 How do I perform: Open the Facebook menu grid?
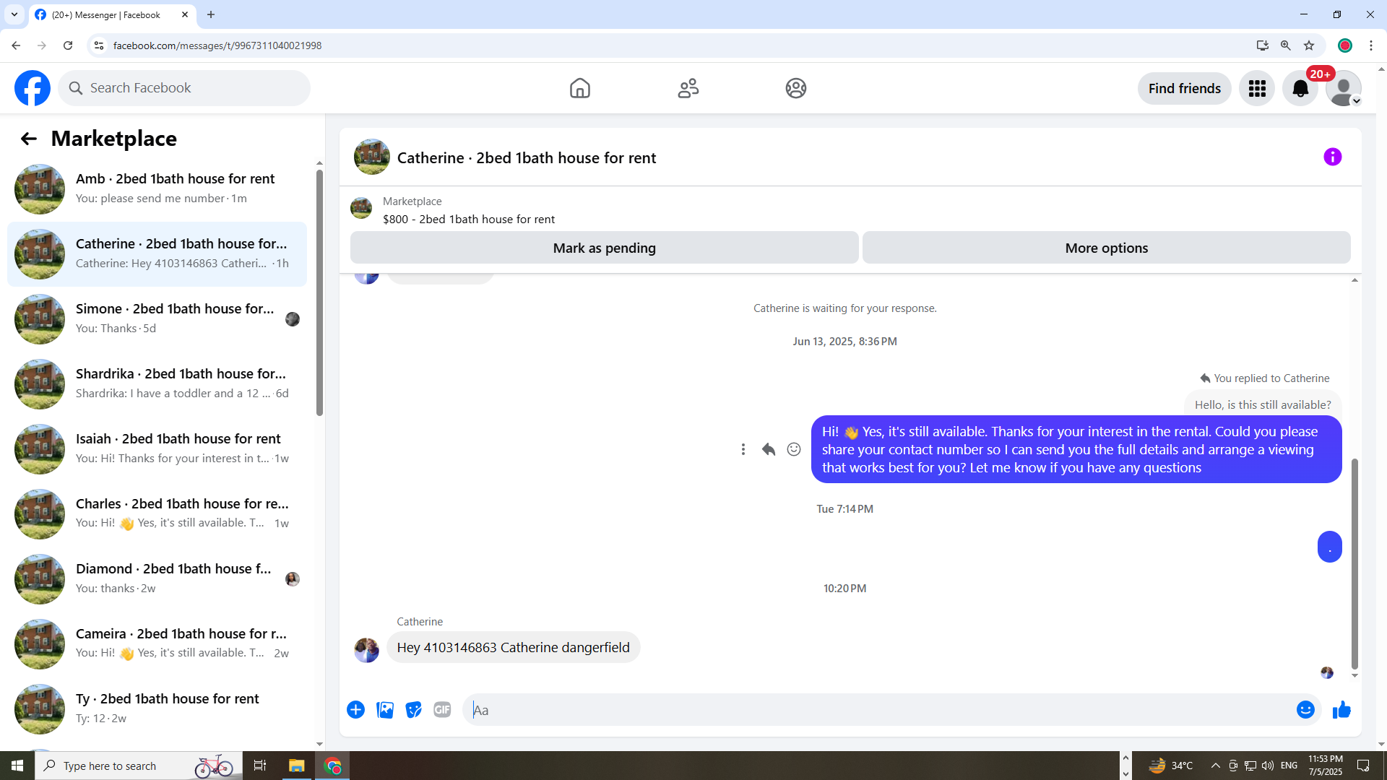pos(1257,88)
